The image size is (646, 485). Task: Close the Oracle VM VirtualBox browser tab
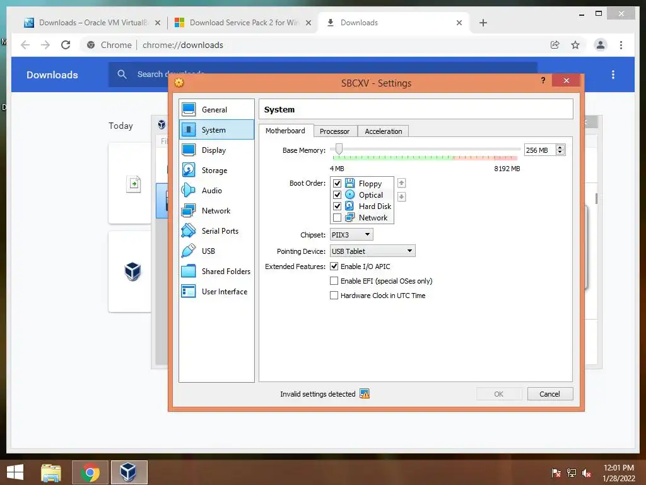(x=157, y=23)
